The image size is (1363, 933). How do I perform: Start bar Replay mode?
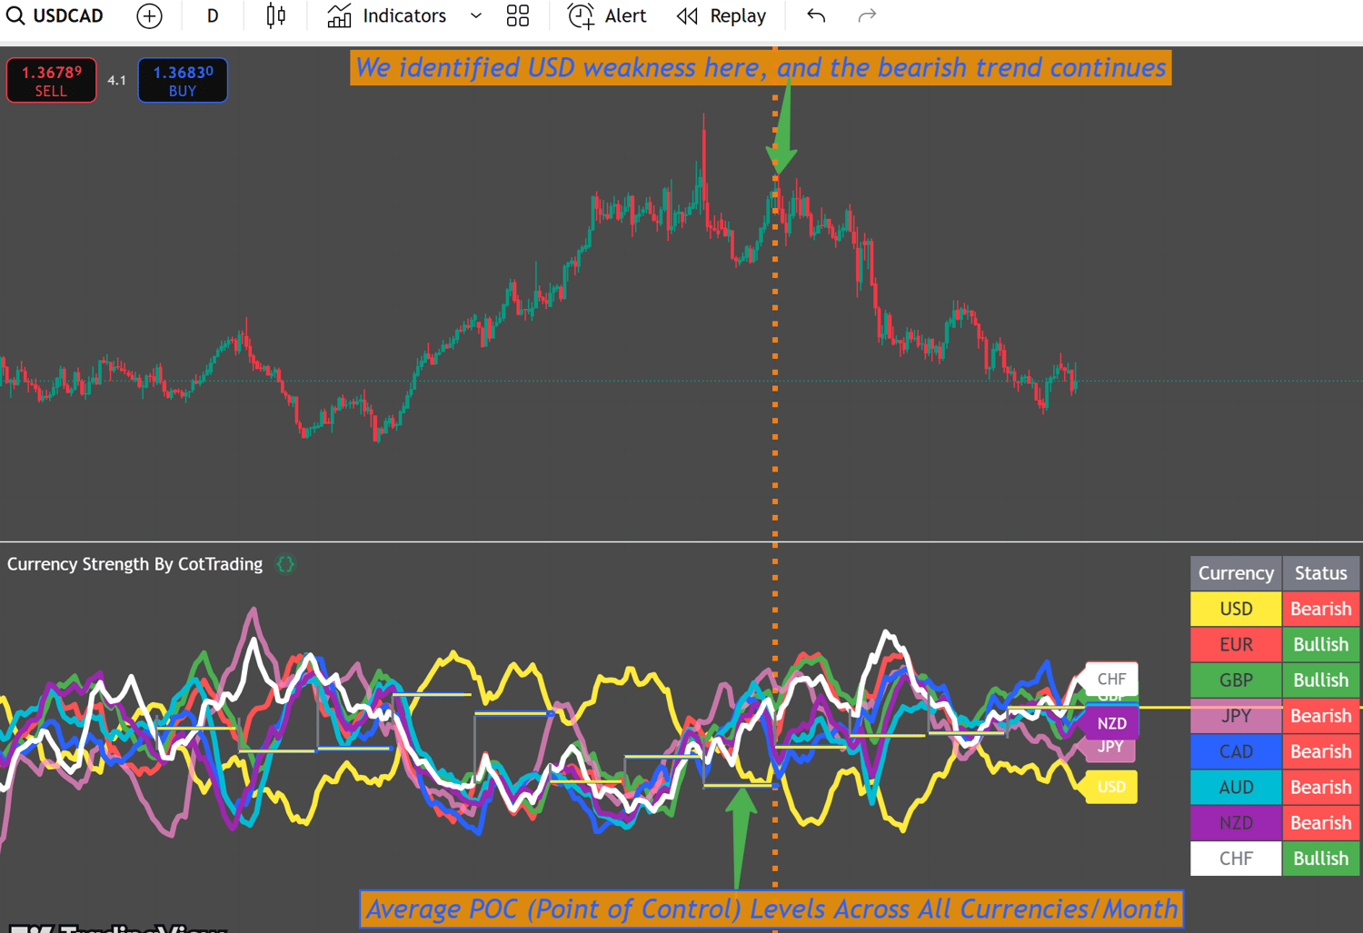click(721, 16)
